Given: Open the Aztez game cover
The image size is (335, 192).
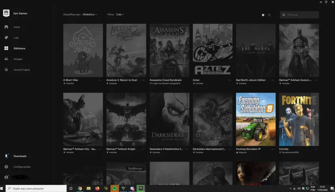Looking at the screenshot, I should click(x=213, y=50).
